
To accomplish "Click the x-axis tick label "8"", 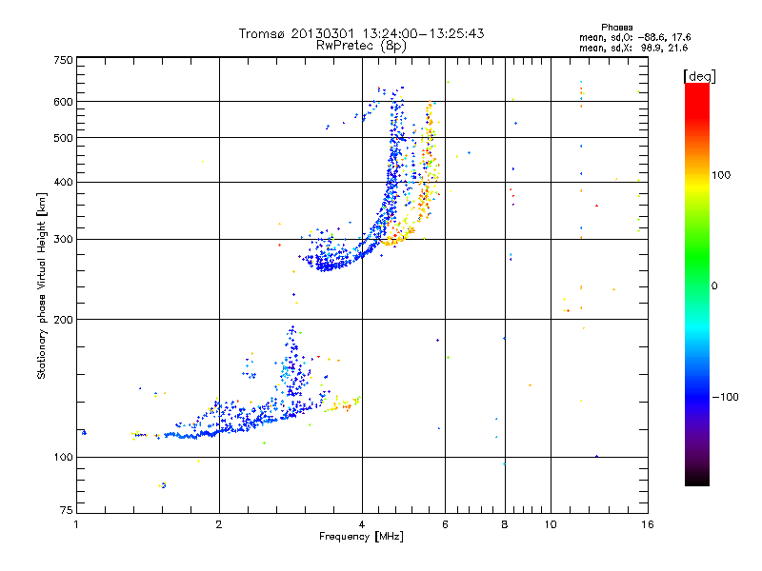I will coord(505,524).
